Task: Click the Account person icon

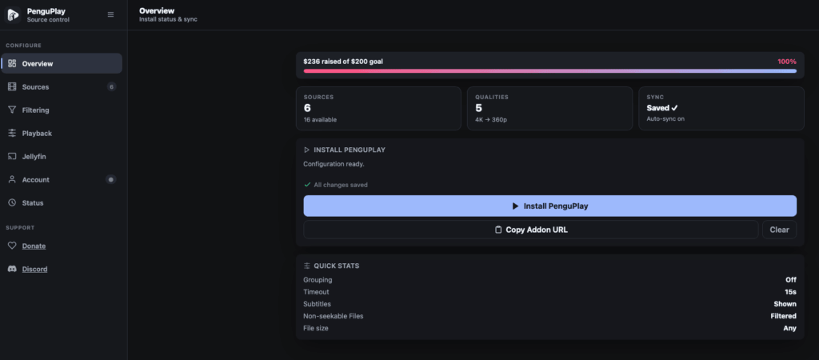Action: (12, 179)
